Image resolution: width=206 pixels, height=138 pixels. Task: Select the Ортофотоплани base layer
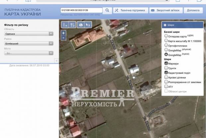coord(166,45)
